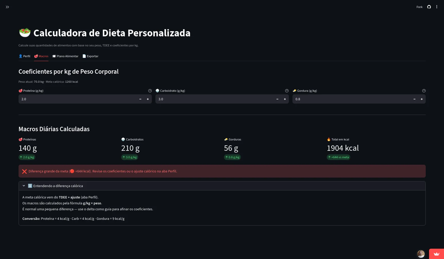Show help tooltip for Proteína field

pos(150,91)
